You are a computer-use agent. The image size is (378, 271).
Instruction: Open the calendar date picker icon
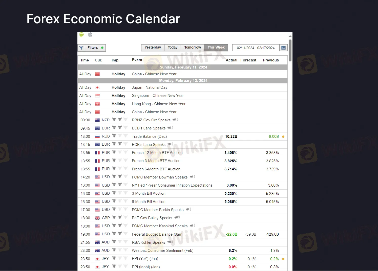(283, 48)
